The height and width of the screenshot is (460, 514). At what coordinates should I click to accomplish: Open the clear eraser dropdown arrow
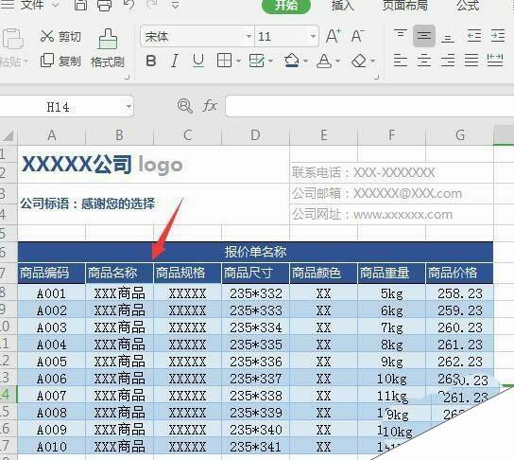click(372, 62)
